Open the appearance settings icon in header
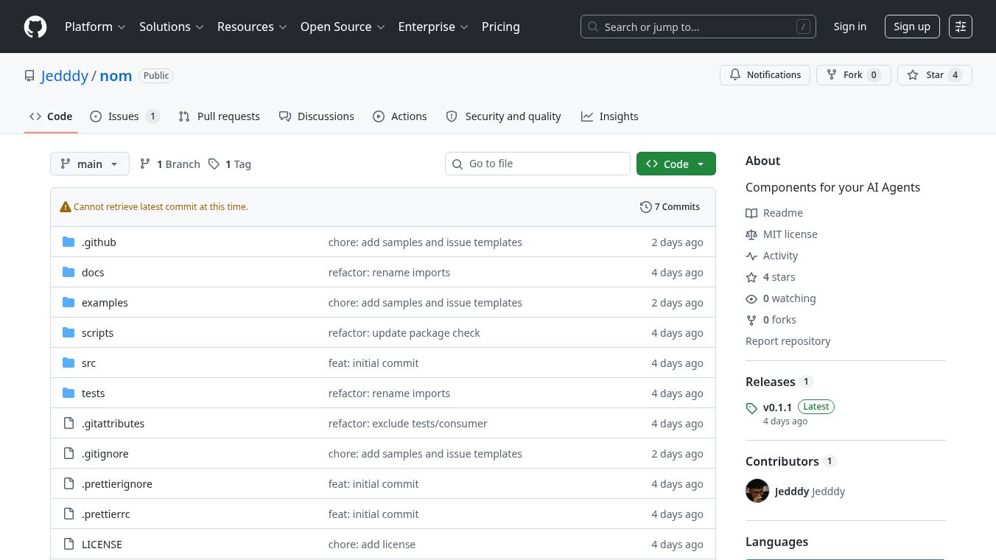The image size is (996, 560). pos(961,27)
